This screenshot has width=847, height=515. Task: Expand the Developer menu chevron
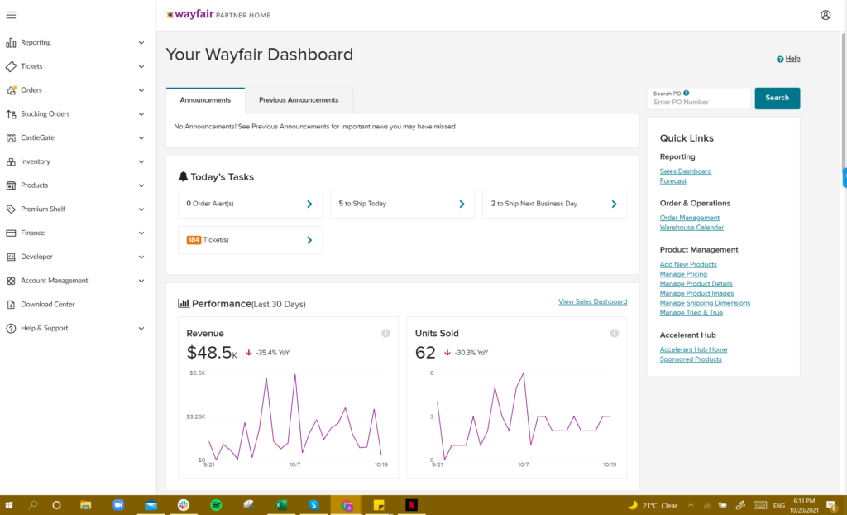(x=141, y=257)
